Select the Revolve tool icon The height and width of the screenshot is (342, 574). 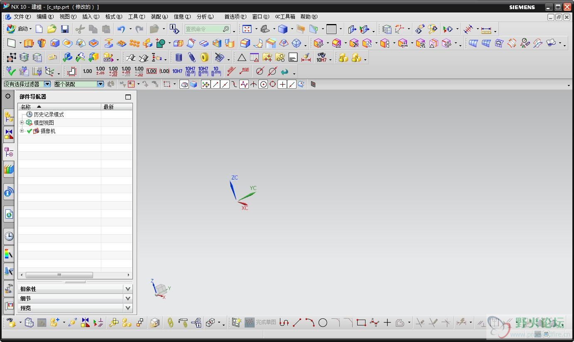pyautogui.click(x=42, y=43)
